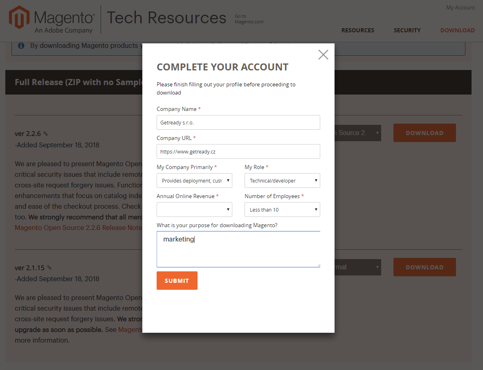The image size is (483, 370).
Task: Open the format dropdown for ver 2.1.15
Action: pyautogui.click(x=358, y=267)
